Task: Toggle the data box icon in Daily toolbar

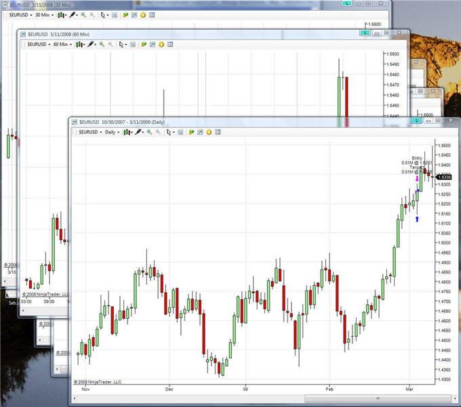Action: [x=180, y=132]
